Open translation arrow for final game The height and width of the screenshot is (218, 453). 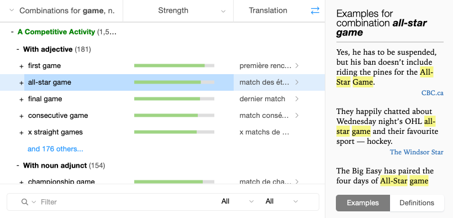pyautogui.click(x=297, y=99)
